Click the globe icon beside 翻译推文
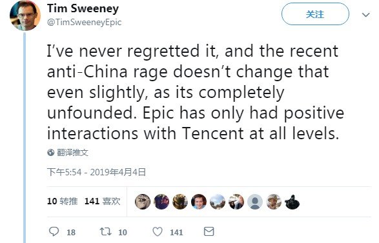The height and width of the screenshot is (243, 379). click(51, 153)
